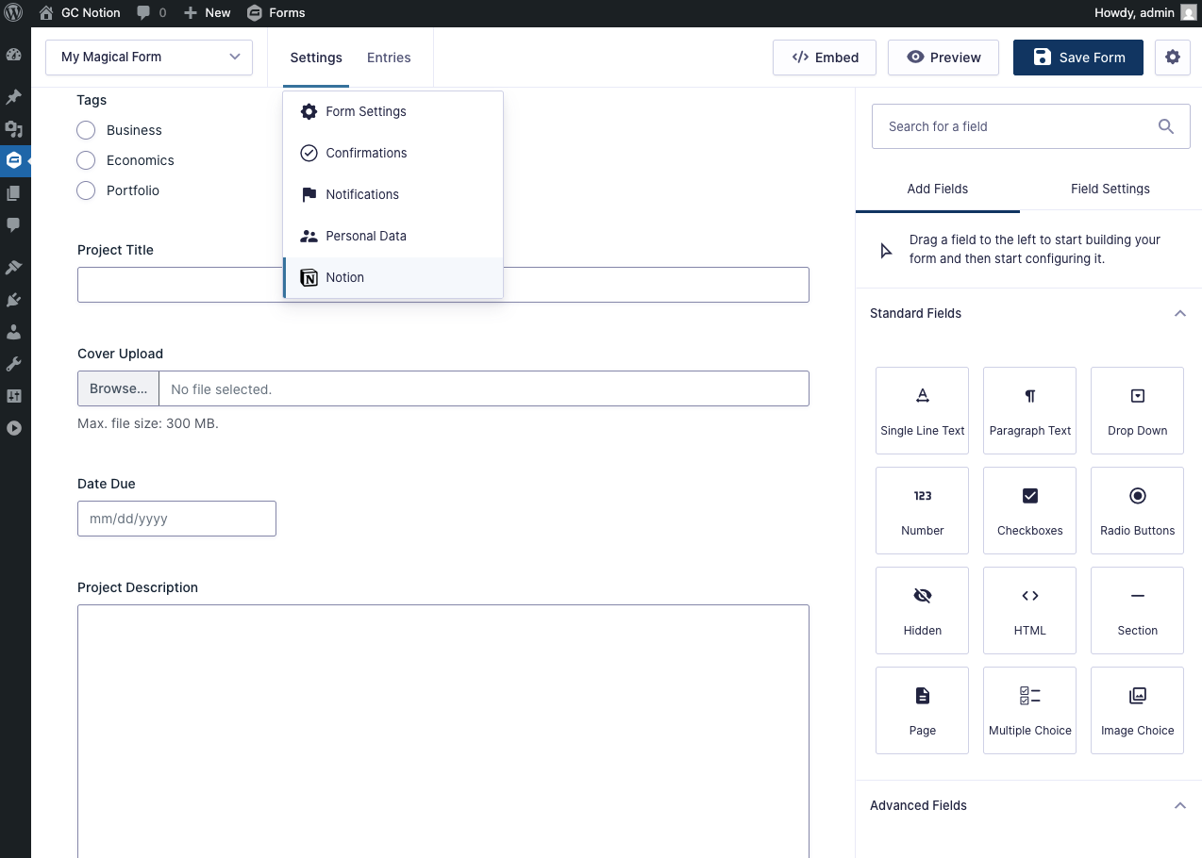Image resolution: width=1202 pixels, height=858 pixels.
Task: Select the Economics tag radio button
Action: tap(86, 160)
